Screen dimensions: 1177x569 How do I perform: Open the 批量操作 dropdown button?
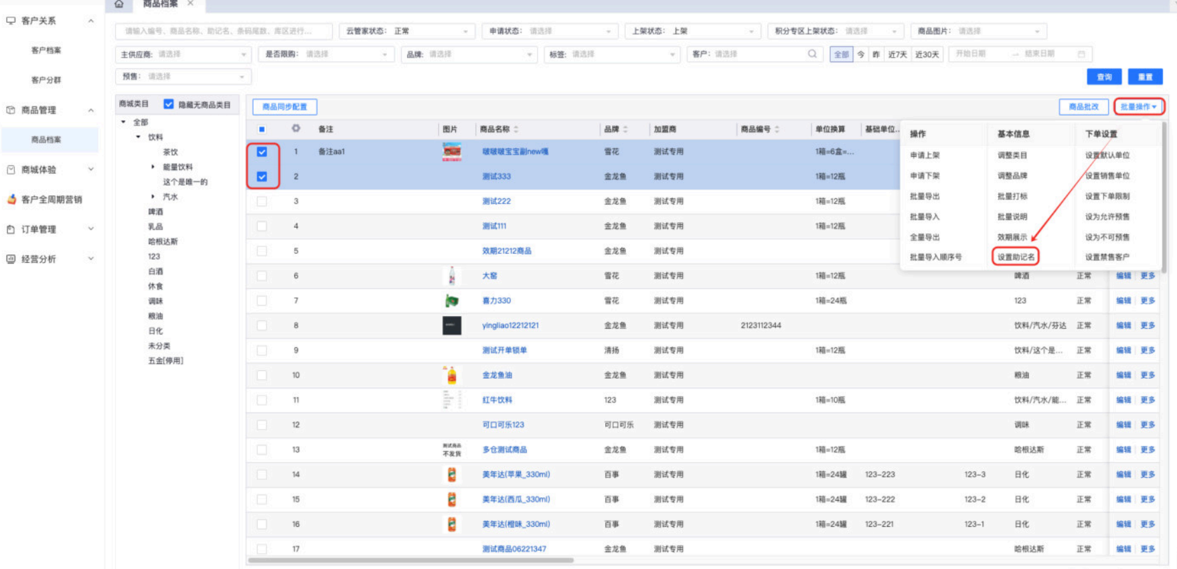coord(1139,107)
